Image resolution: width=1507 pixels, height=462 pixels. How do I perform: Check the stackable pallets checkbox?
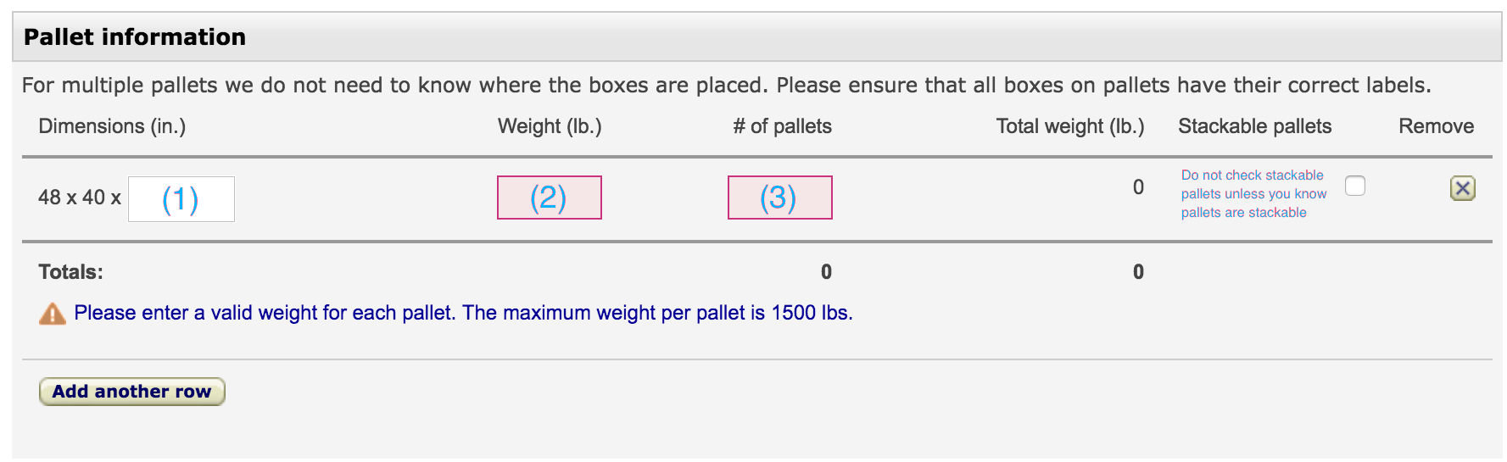tap(1355, 186)
